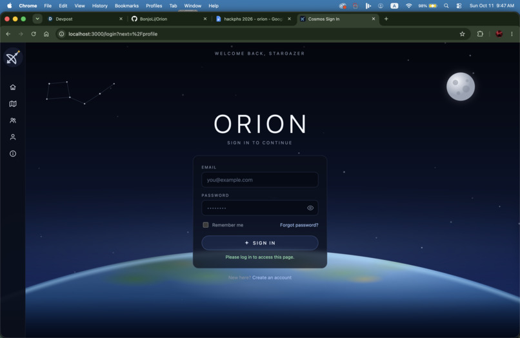Click the Sign In button
Viewport: 520px width, 338px height.
pyautogui.click(x=259, y=243)
